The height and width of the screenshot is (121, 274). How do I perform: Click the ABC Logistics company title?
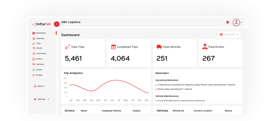point(71,22)
